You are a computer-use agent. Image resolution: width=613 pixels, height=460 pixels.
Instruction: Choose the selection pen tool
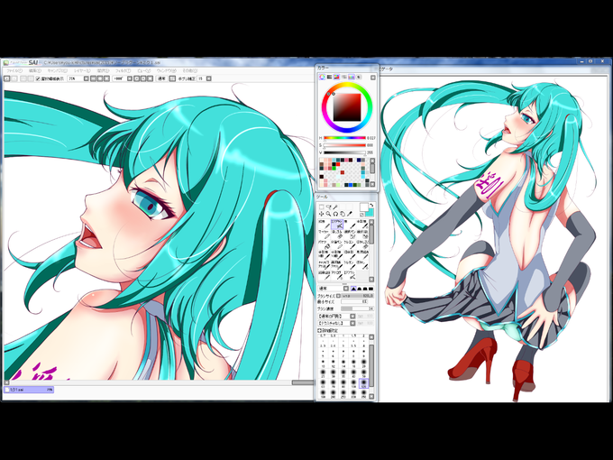coord(350,235)
